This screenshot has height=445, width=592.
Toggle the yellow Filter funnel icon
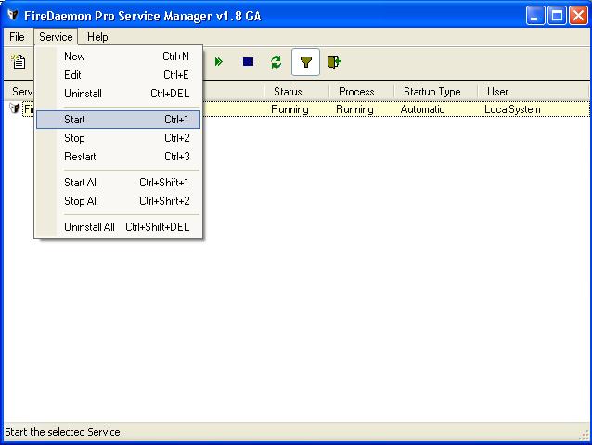pos(306,62)
